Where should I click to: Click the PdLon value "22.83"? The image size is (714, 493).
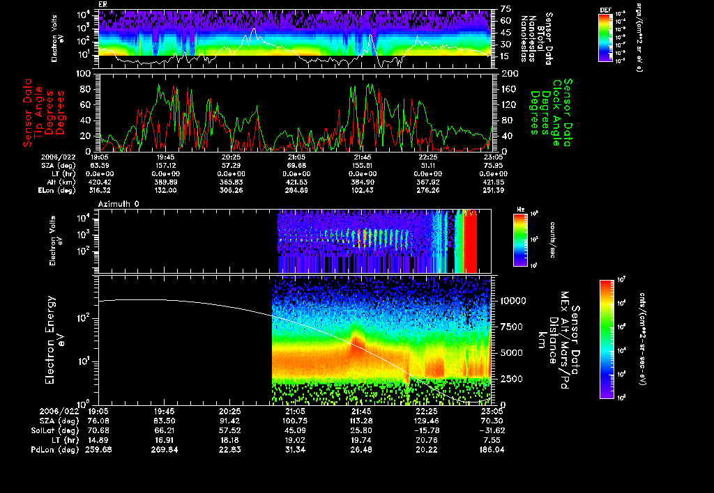pyautogui.click(x=229, y=449)
